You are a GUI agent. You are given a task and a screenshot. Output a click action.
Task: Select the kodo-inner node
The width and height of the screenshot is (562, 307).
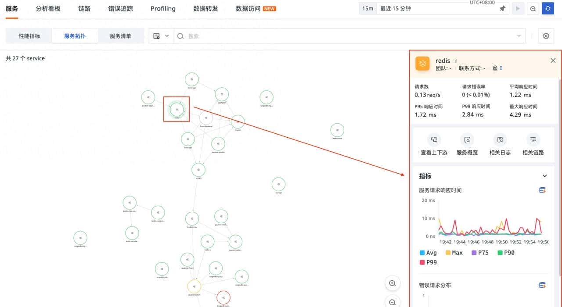pyautogui.click(x=192, y=219)
